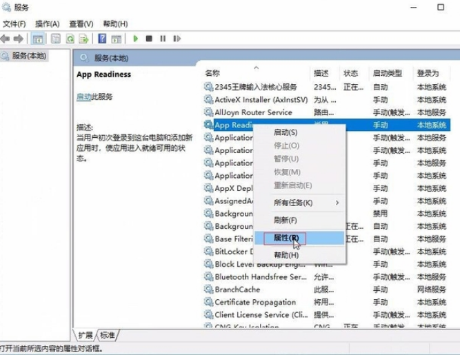Sort by the 名称 column header

click(x=212, y=73)
